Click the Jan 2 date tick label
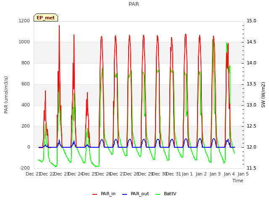This screenshot has width=269, height=202. pos(201,174)
